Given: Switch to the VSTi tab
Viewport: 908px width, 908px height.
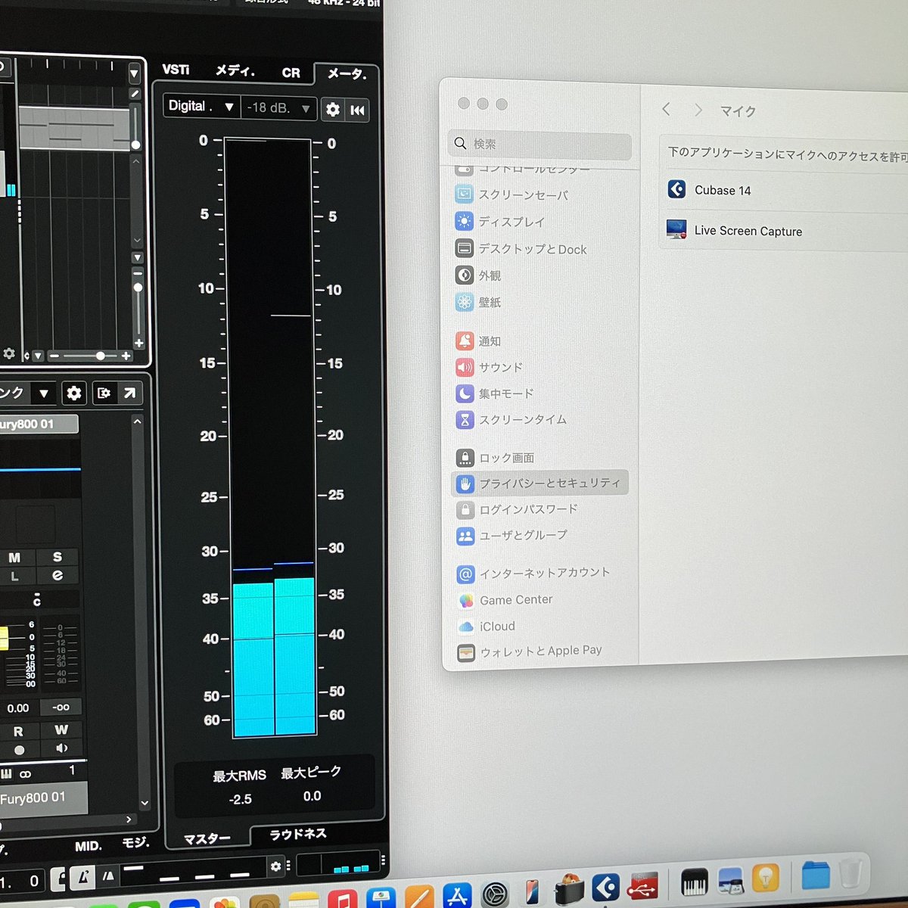Looking at the screenshot, I should (176, 70).
